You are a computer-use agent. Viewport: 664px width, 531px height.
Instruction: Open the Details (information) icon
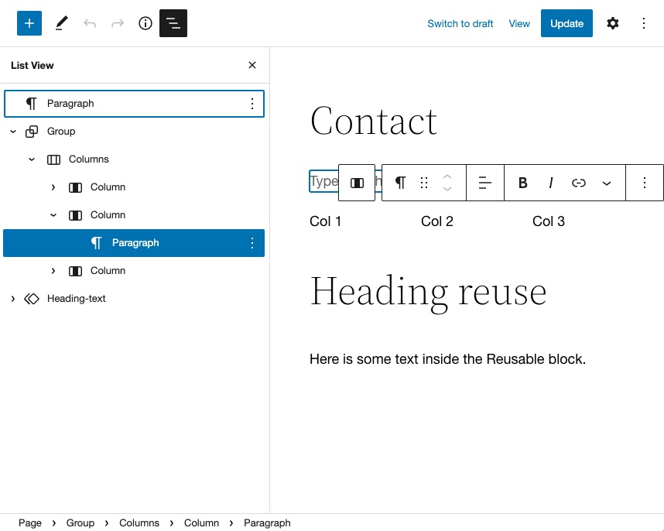pos(145,23)
